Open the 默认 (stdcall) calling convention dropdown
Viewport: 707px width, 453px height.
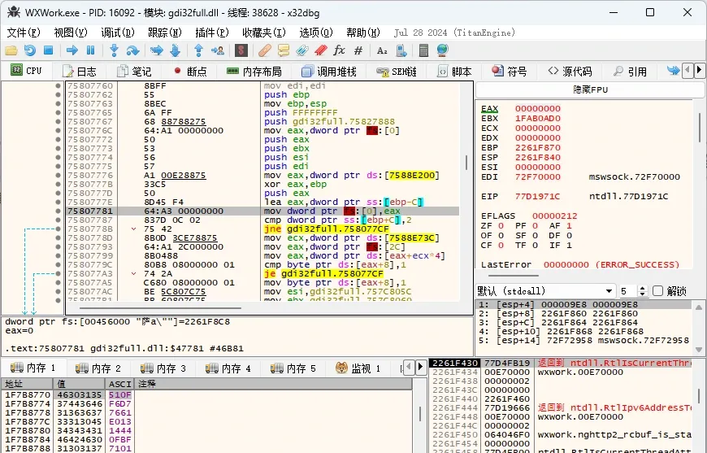coord(545,291)
